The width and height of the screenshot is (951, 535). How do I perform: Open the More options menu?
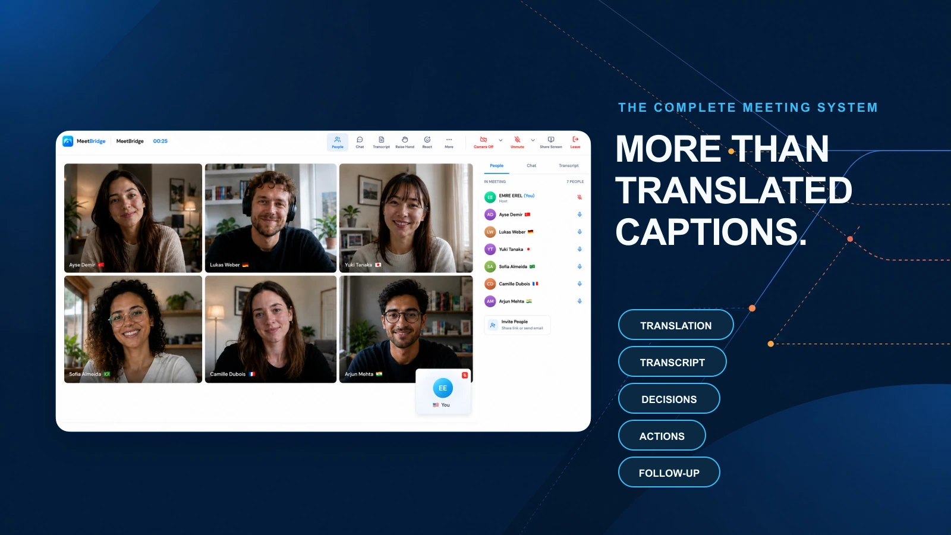click(x=449, y=142)
